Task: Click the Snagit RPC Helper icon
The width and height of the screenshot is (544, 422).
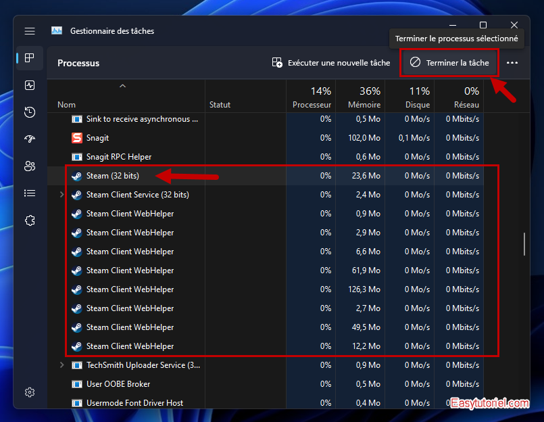Action: click(76, 157)
